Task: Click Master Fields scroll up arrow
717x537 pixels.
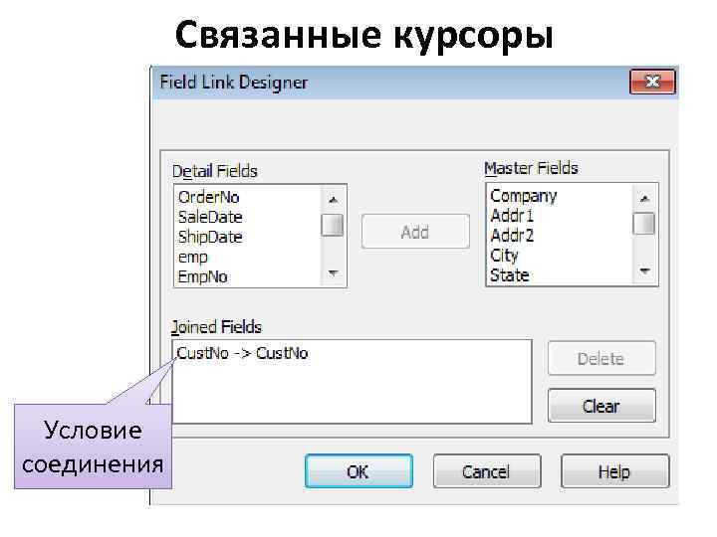Action: tap(644, 198)
